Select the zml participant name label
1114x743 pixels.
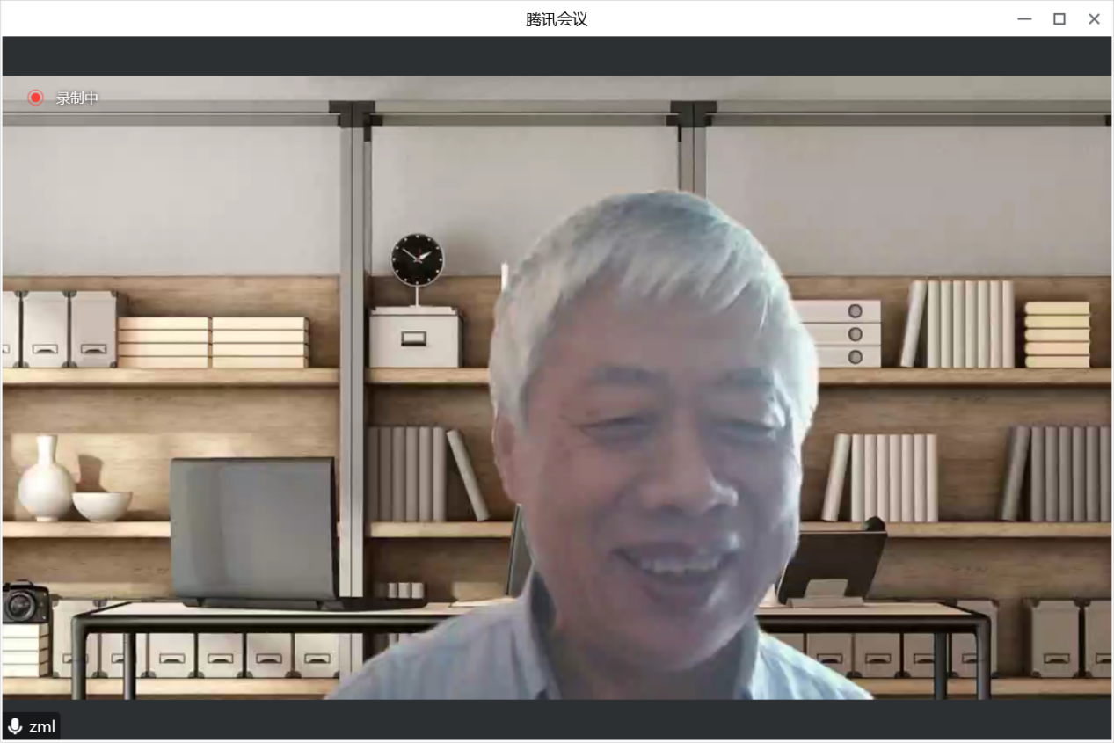click(x=42, y=726)
